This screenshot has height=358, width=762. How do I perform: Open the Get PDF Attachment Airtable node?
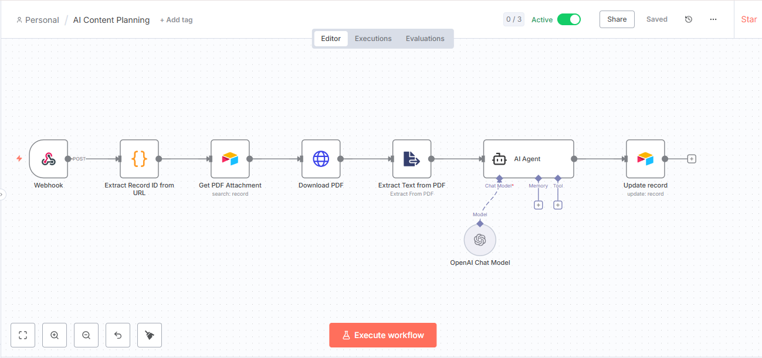coord(230,159)
